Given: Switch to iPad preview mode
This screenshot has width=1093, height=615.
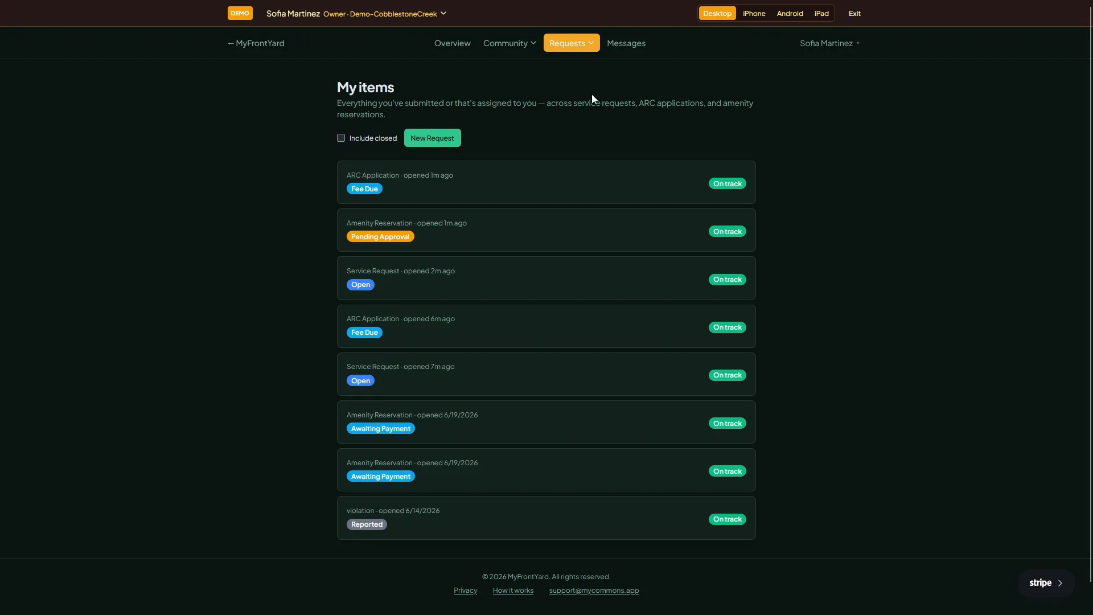Looking at the screenshot, I should tap(821, 13).
